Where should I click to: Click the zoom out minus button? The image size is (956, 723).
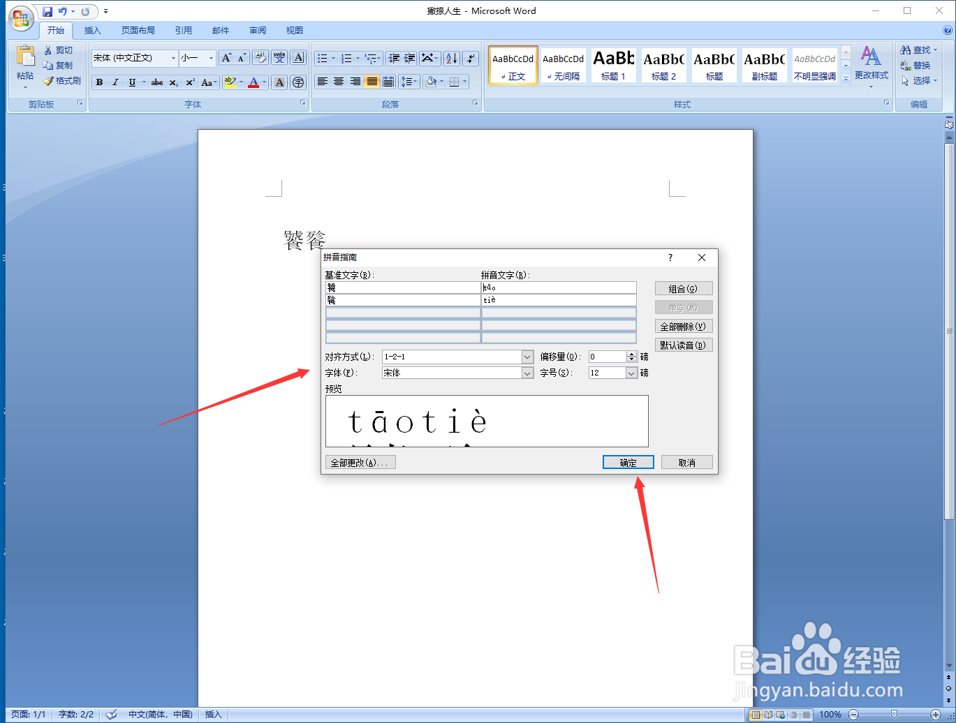[x=853, y=714]
